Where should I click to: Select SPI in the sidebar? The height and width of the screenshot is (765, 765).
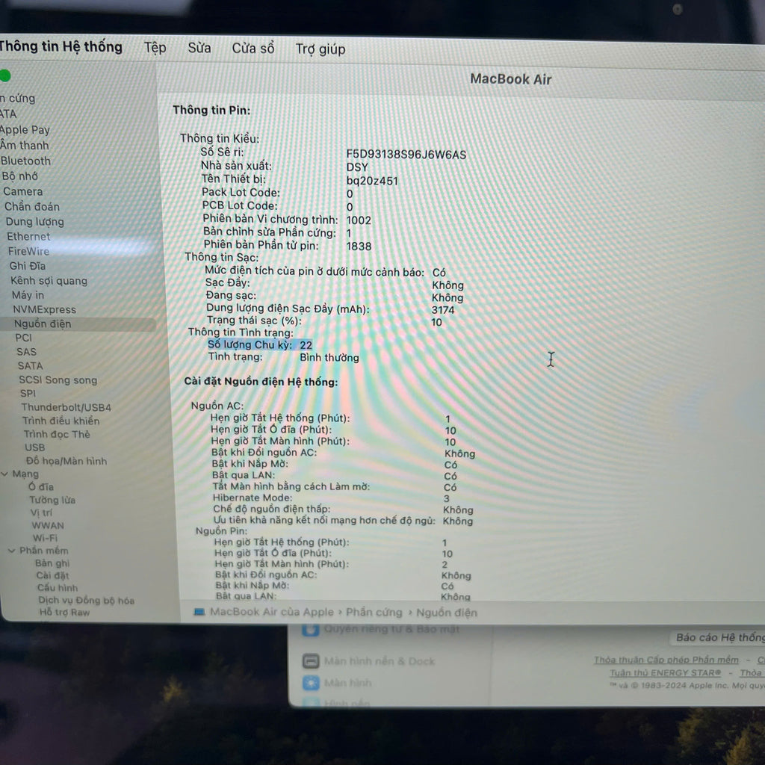point(28,393)
